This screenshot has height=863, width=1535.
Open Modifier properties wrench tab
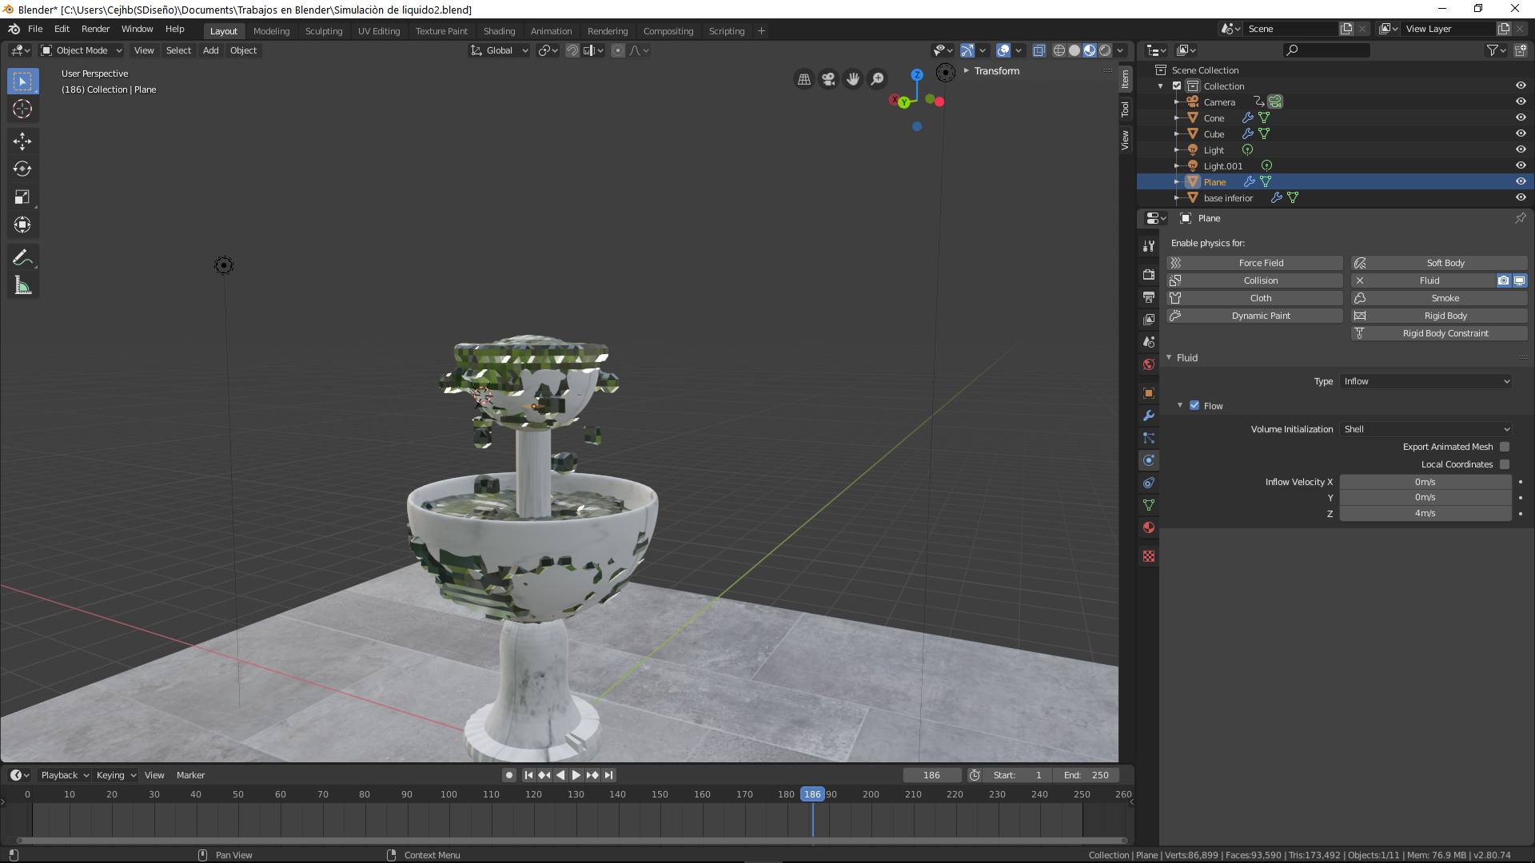coord(1149,416)
